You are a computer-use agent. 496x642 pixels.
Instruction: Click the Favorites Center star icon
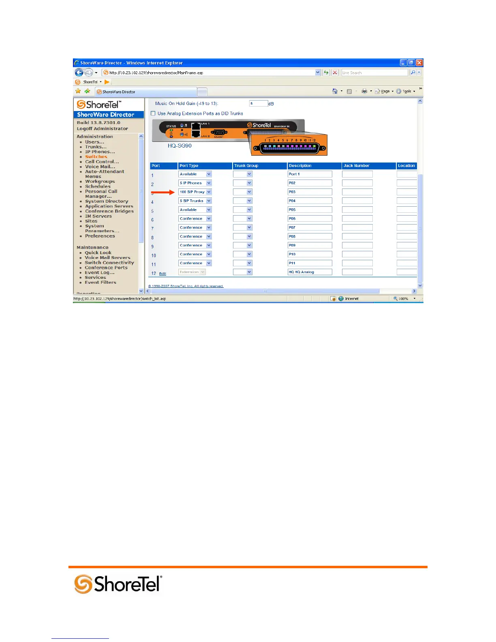point(78,91)
